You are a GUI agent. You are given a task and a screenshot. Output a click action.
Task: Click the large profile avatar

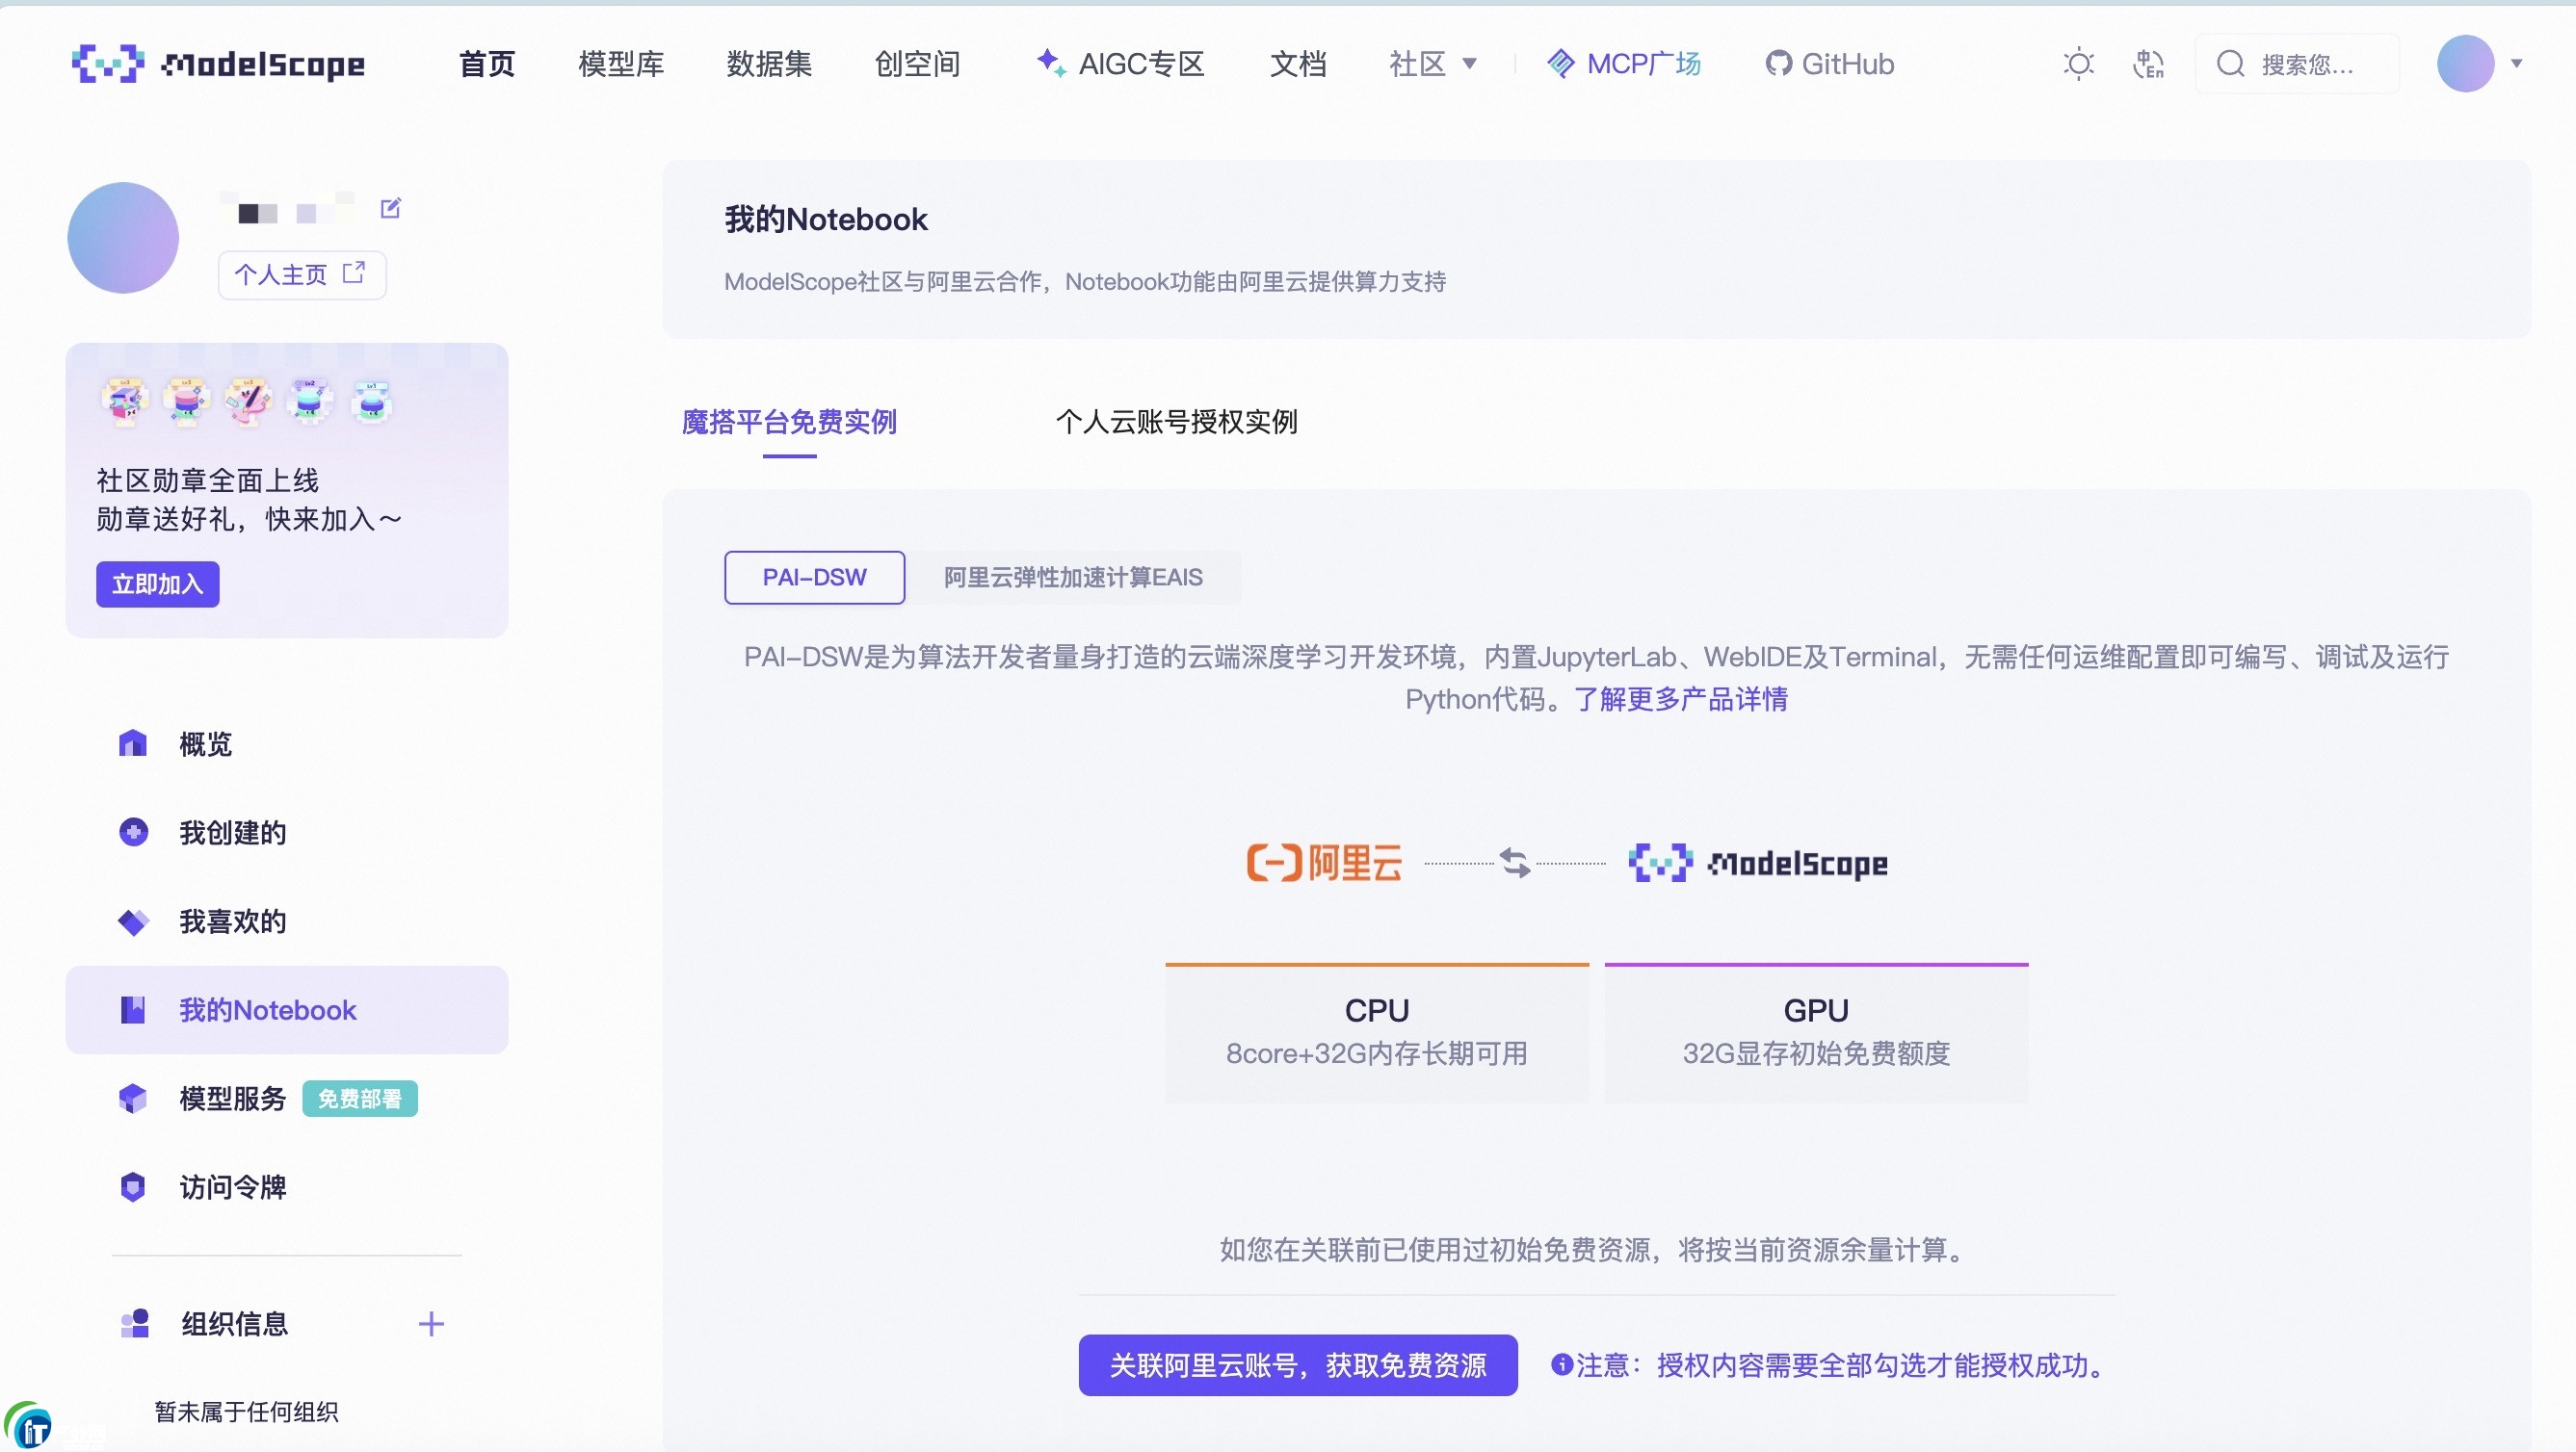click(123, 238)
